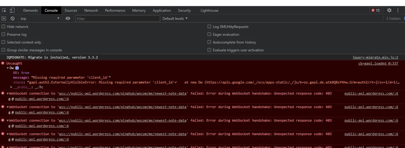
Task: Enable Log XMLHttpRequests checkbox
Action: point(209,26)
